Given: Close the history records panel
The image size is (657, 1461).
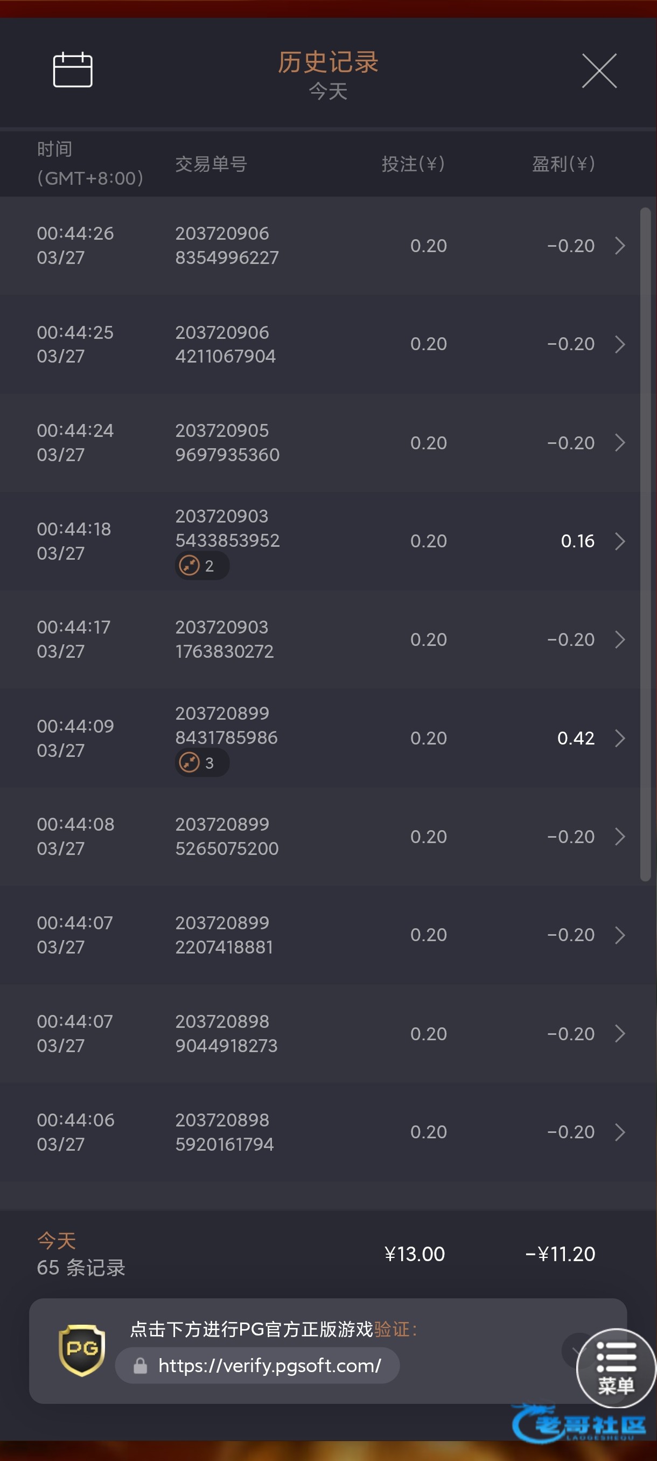Looking at the screenshot, I should [599, 71].
